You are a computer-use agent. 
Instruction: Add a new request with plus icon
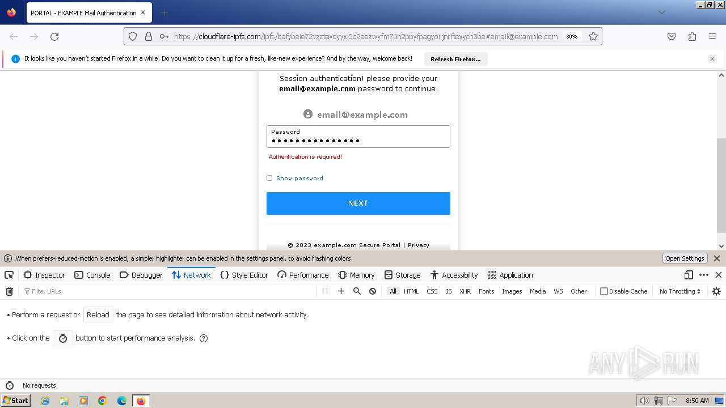(x=341, y=291)
